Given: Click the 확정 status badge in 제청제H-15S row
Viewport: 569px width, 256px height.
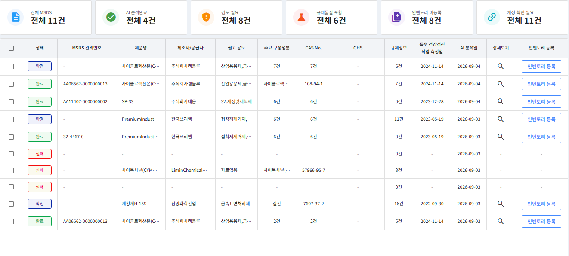Looking at the screenshot, I should pos(40,204).
